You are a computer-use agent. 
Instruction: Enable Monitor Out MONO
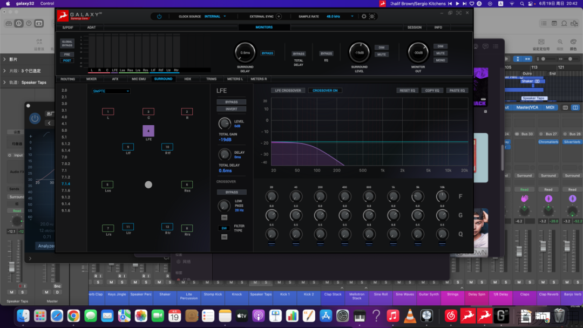click(x=440, y=60)
